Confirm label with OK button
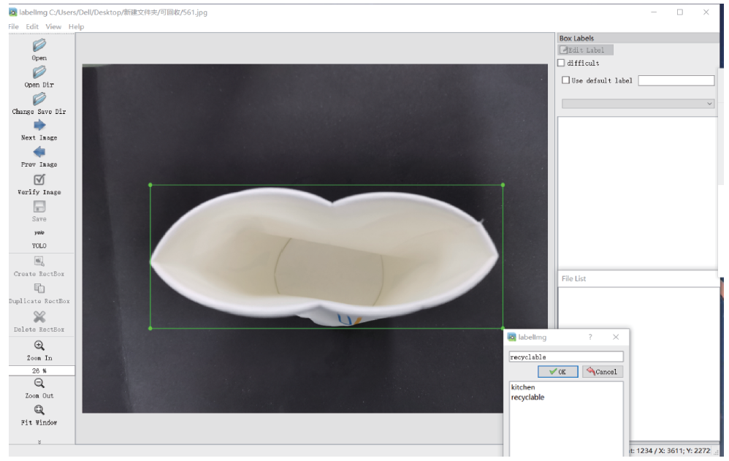The width and height of the screenshot is (729, 461). [x=557, y=372]
